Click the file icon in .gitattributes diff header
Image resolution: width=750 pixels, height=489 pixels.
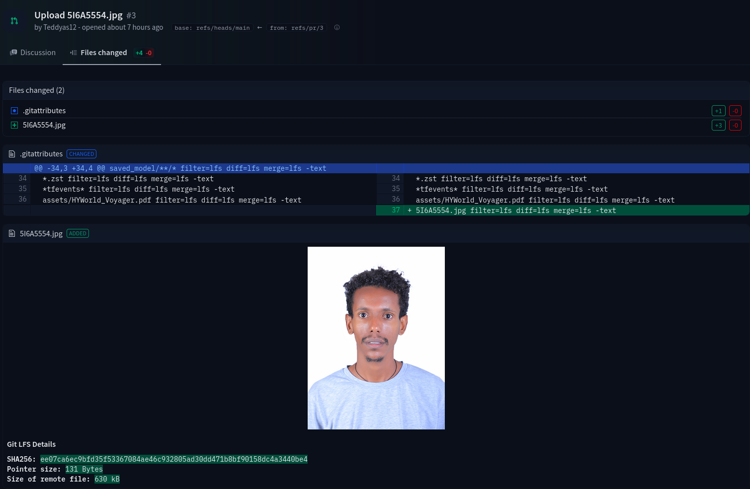tap(12, 154)
